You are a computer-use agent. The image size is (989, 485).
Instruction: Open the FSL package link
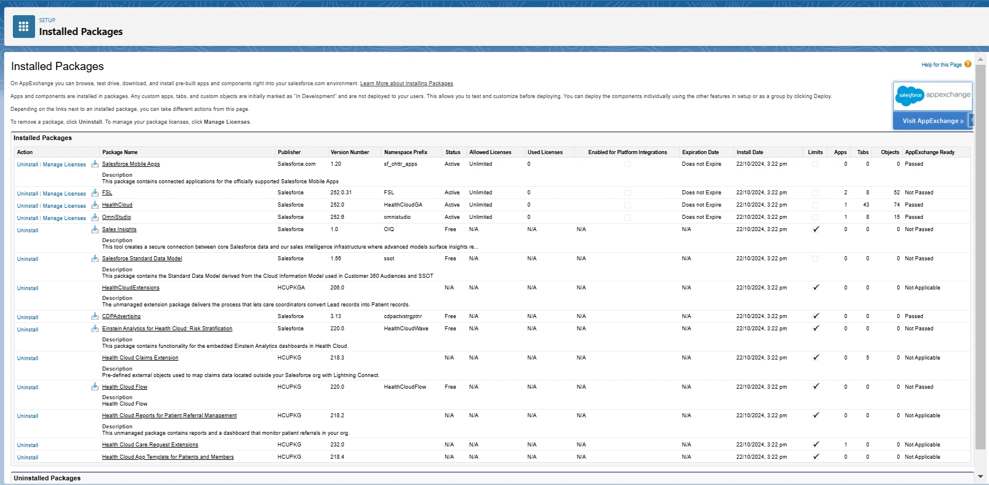(x=107, y=193)
